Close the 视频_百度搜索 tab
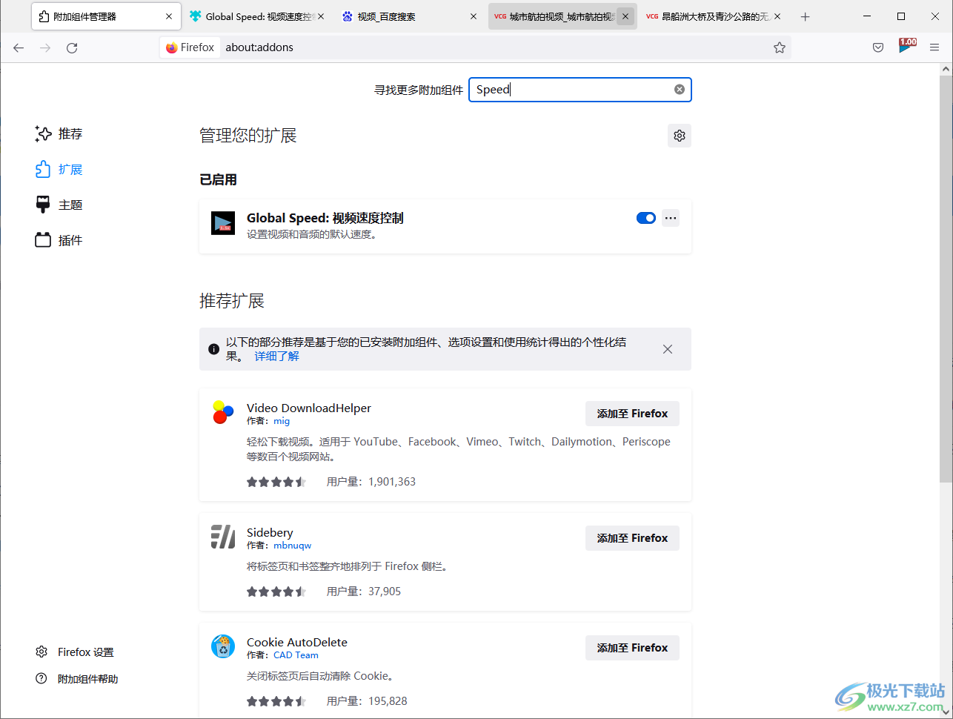 (474, 16)
